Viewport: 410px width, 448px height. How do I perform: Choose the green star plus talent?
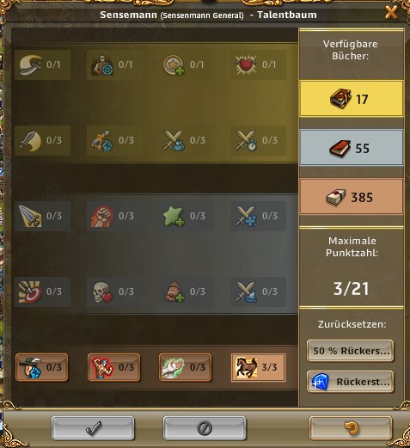pyautogui.click(x=174, y=217)
